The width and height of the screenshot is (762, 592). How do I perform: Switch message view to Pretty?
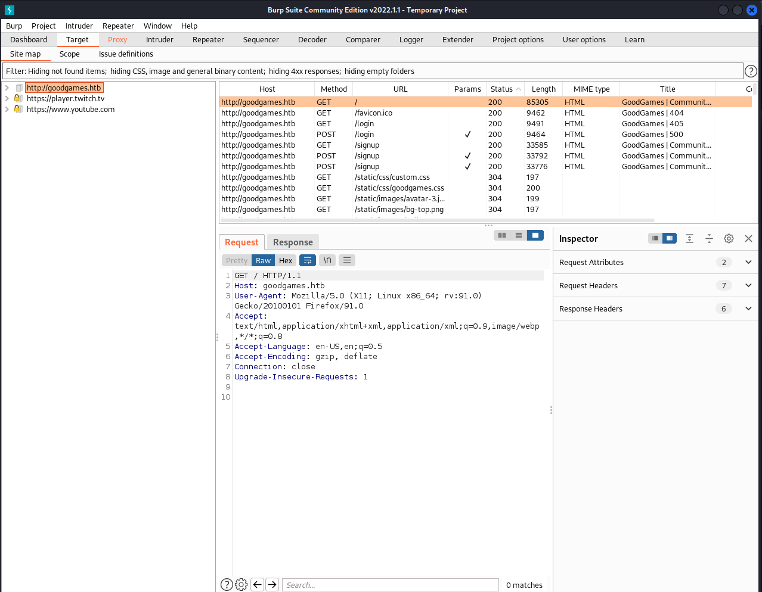237,260
